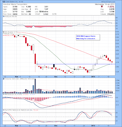Click the 'Watching for a bounce.' annotation line
This screenshot has width=122, height=127.
click(x=86, y=39)
